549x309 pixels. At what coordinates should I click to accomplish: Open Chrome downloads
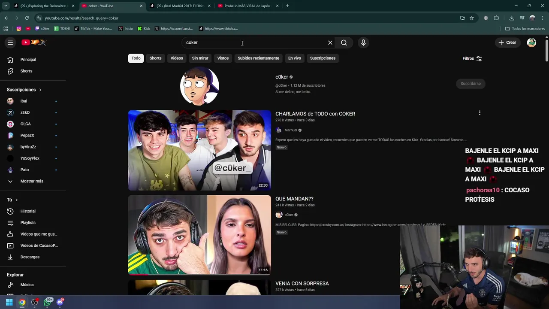point(512,18)
